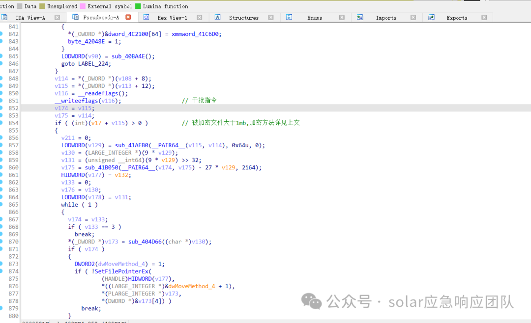Go to the Imports tab
This screenshot has height=323, width=531.
pos(386,18)
